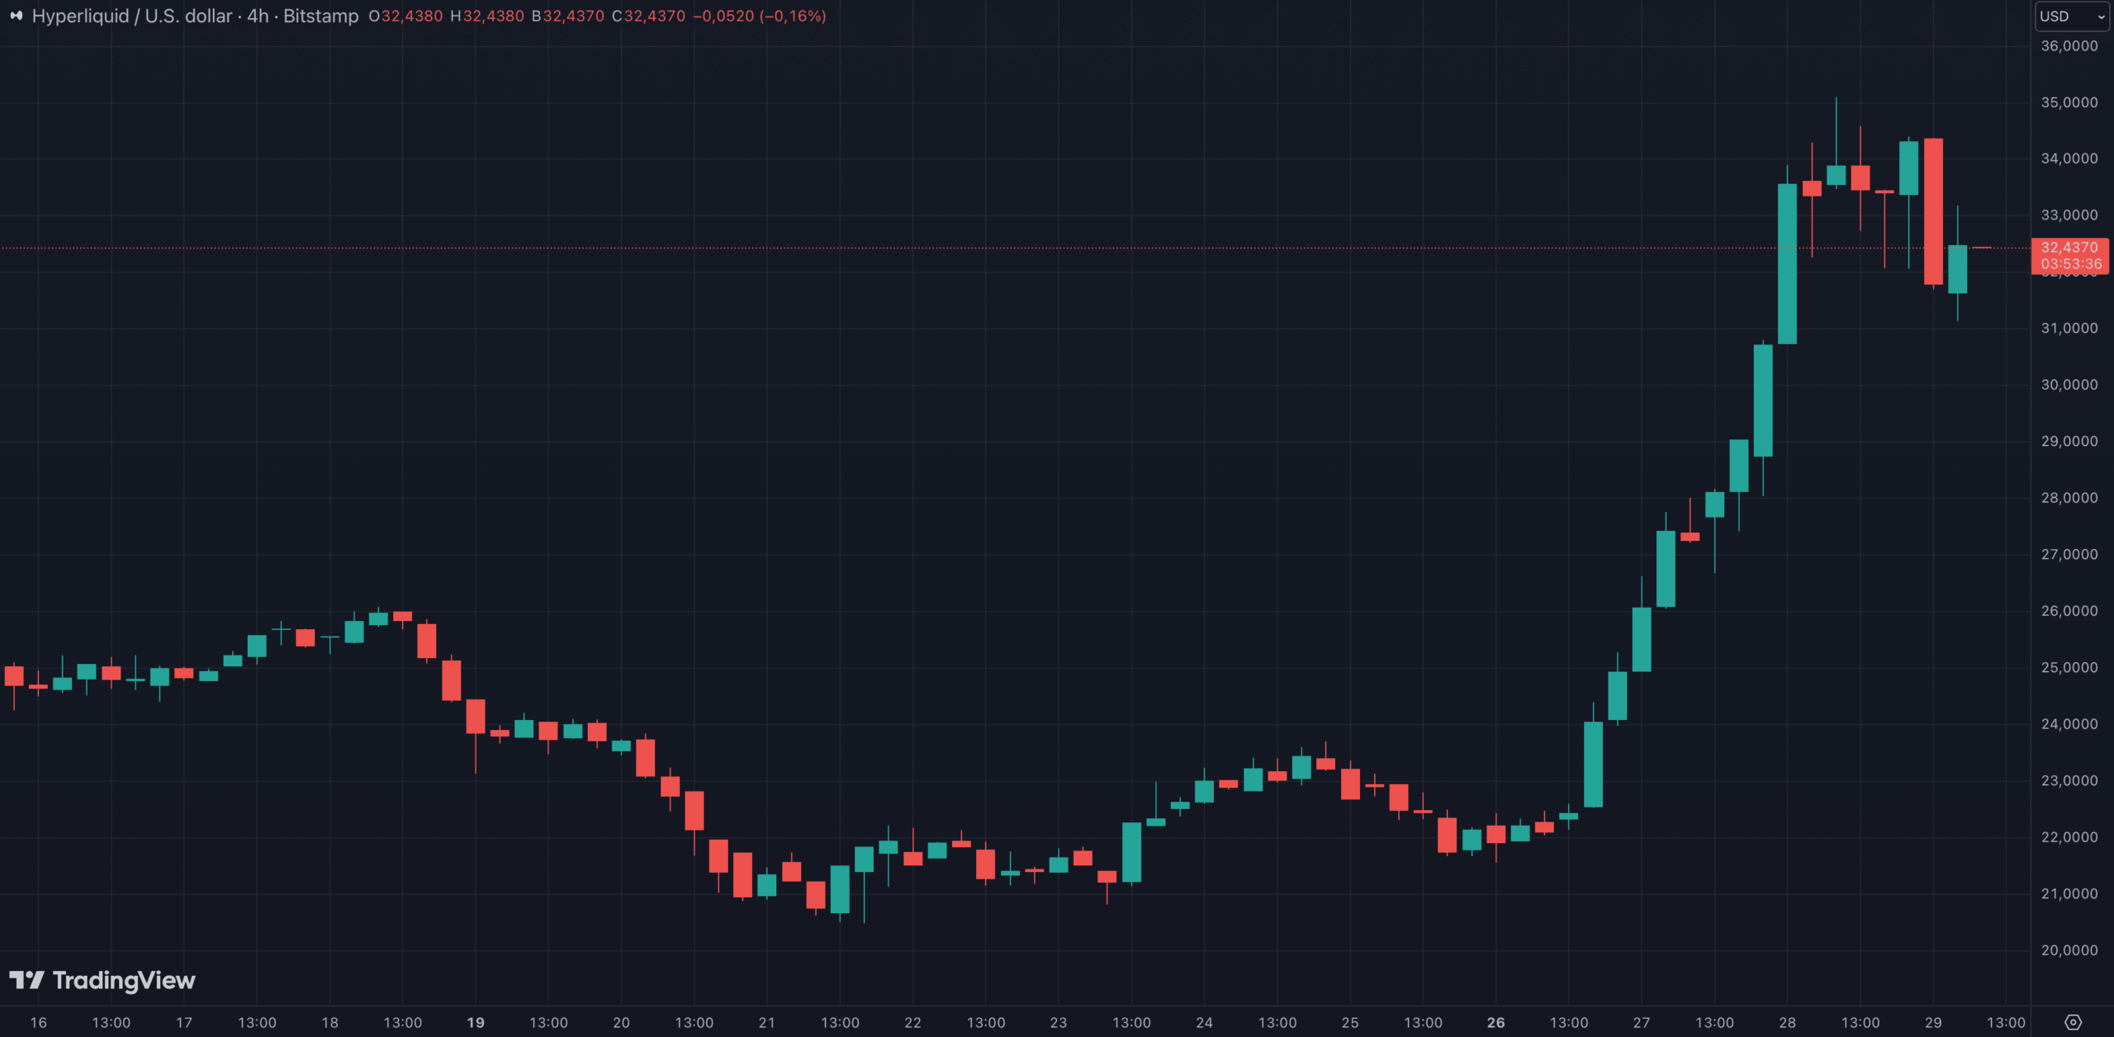The image size is (2114, 1037).
Task: Click the Hyperliquid symbol logo icon
Action: (x=17, y=16)
